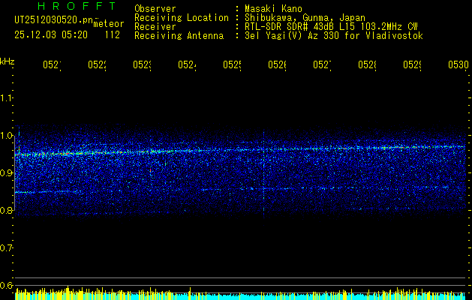Image resolution: width=472 pixels, height=300 pixels.
Task: Select the filename UT2512030520.pn
Action: point(54,20)
